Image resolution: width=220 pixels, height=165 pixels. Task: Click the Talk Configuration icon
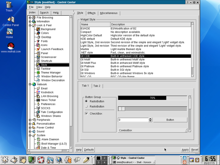click(x=38, y=112)
